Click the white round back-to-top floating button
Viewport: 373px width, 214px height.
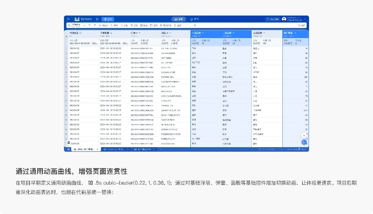click(x=304, y=135)
